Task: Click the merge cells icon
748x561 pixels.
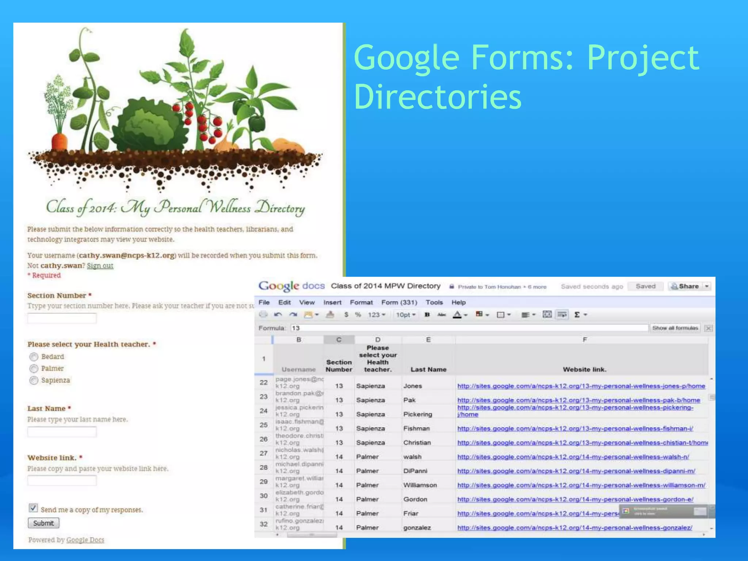Action: (547, 314)
